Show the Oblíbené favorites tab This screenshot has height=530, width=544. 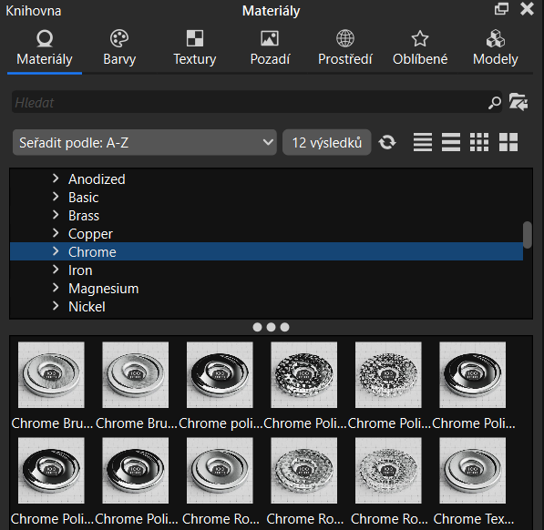coord(420,48)
